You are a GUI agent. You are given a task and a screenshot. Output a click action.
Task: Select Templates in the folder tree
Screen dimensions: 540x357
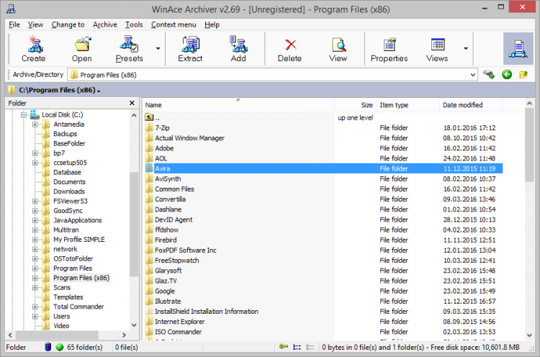pos(68,297)
